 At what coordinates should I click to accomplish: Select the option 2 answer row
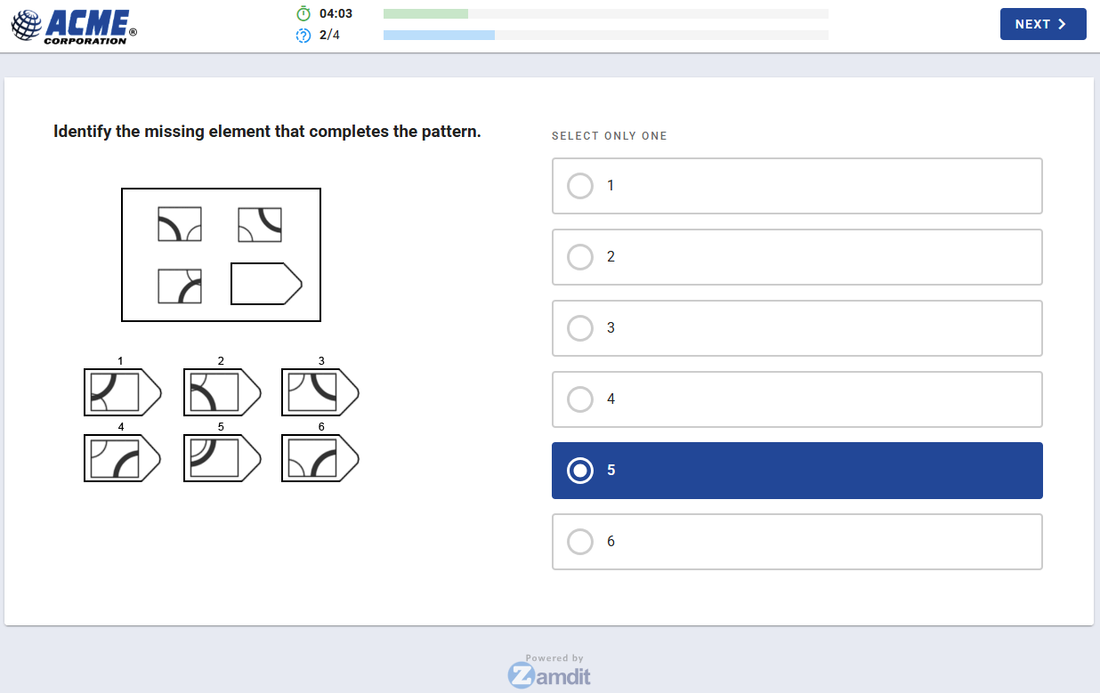[797, 257]
